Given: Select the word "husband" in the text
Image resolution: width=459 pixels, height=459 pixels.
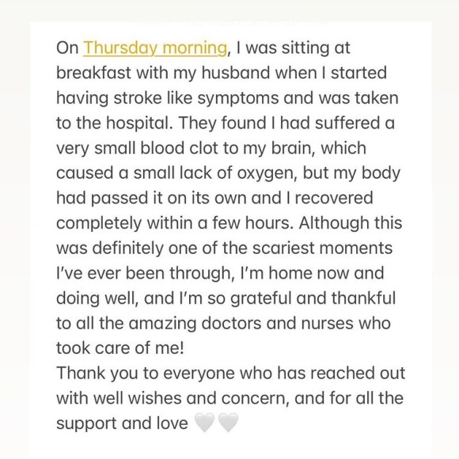Looking at the screenshot, I should point(236,73).
